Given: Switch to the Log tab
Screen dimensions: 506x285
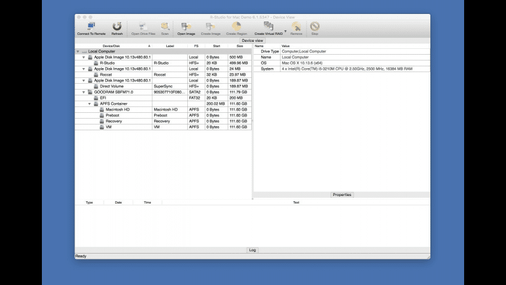Looking at the screenshot, I should pyautogui.click(x=252, y=250).
